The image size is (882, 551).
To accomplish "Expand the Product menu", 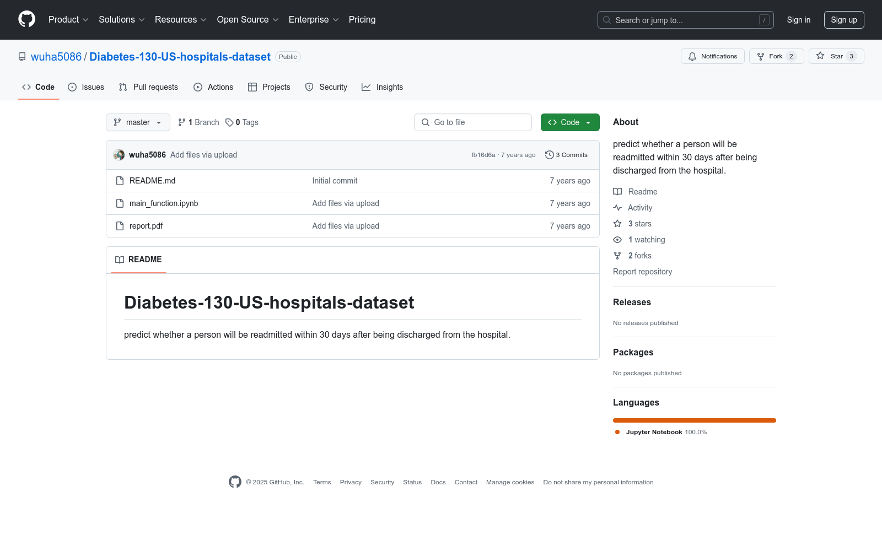I will [68, 19].
